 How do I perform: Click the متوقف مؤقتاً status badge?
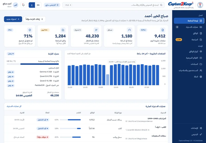pyautogui.click(x=42, y=137)
